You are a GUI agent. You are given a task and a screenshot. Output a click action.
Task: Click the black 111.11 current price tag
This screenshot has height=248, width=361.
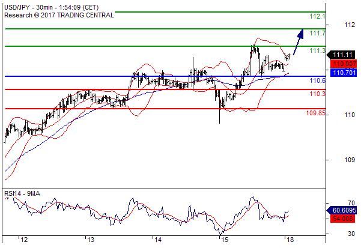[x=342, y=55]
